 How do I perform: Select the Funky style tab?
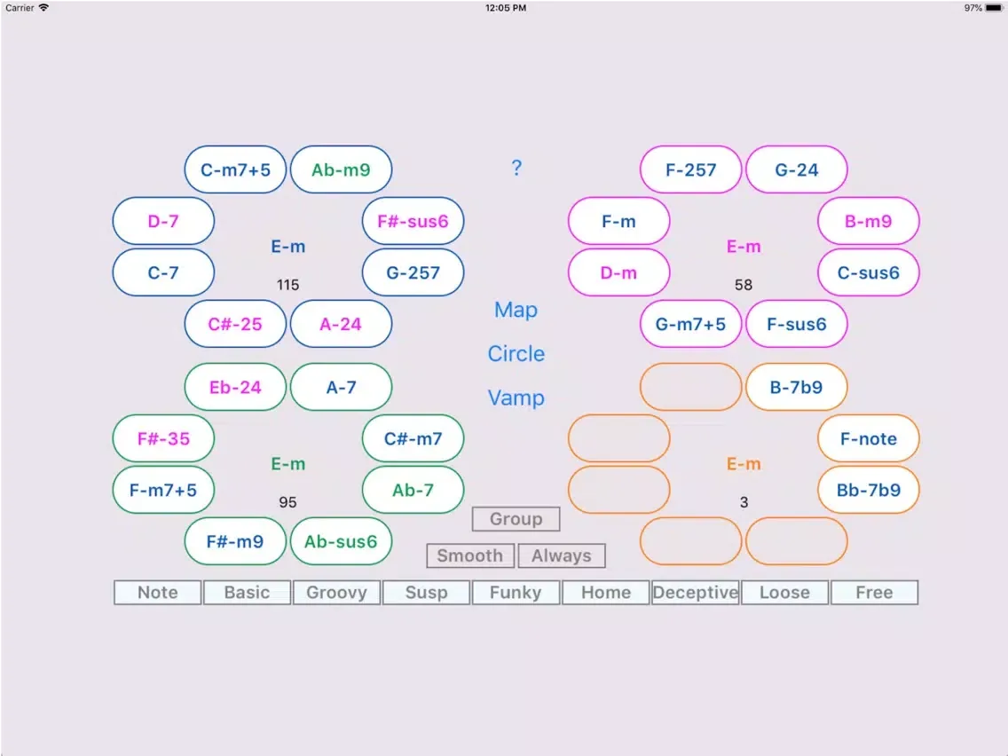point(516,592)
